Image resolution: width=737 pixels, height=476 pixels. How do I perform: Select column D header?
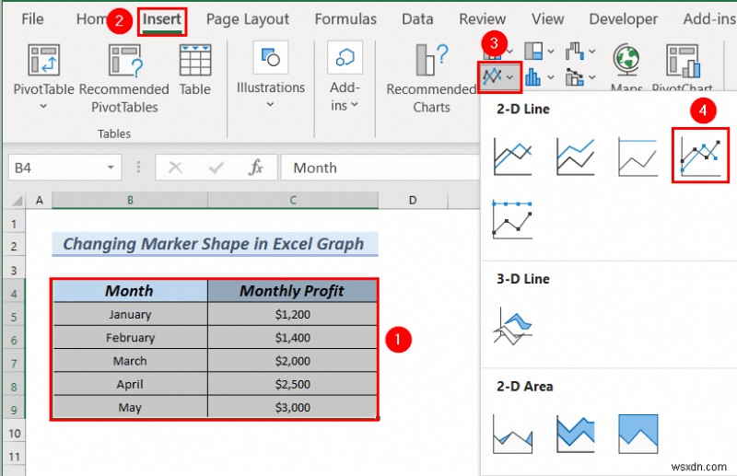pos(413,201)
